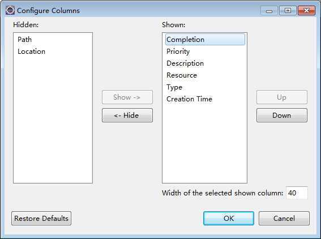This screenshot has width=321, height=239.
Task: Maximize the Configure Columns window
Action: [288, 10]
